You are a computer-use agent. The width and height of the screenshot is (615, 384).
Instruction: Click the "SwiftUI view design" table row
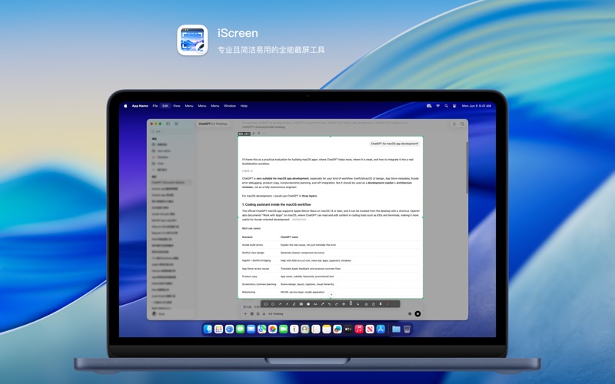point(331,253)
